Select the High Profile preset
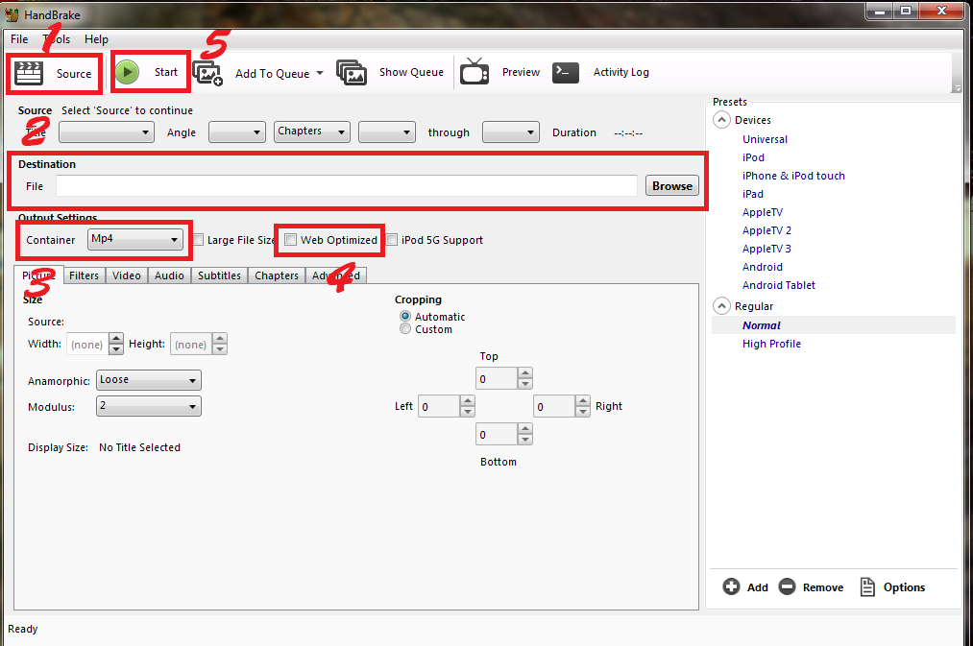 point(771,343)
